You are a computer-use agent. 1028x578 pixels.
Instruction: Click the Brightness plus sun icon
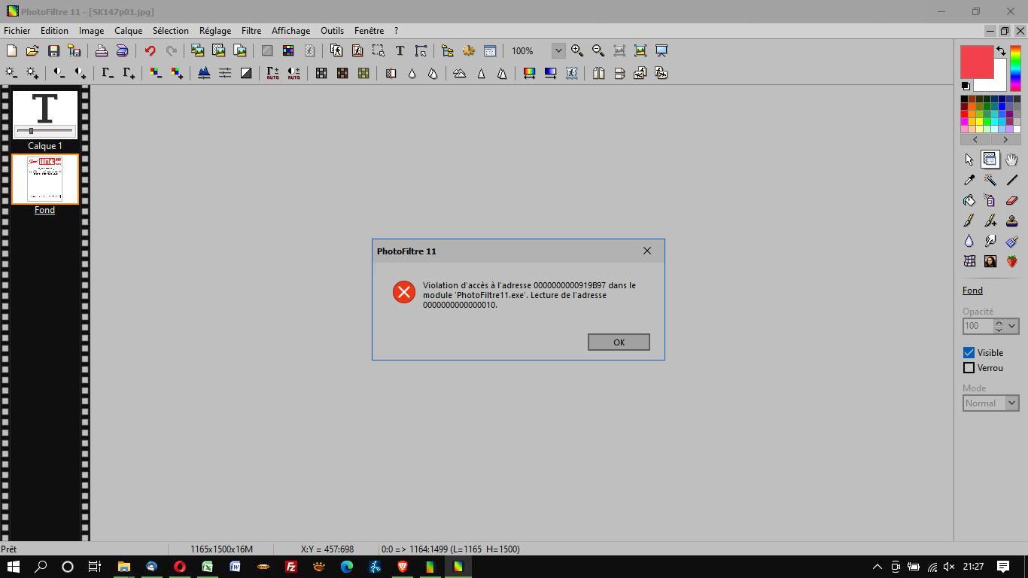click(32, 73)
